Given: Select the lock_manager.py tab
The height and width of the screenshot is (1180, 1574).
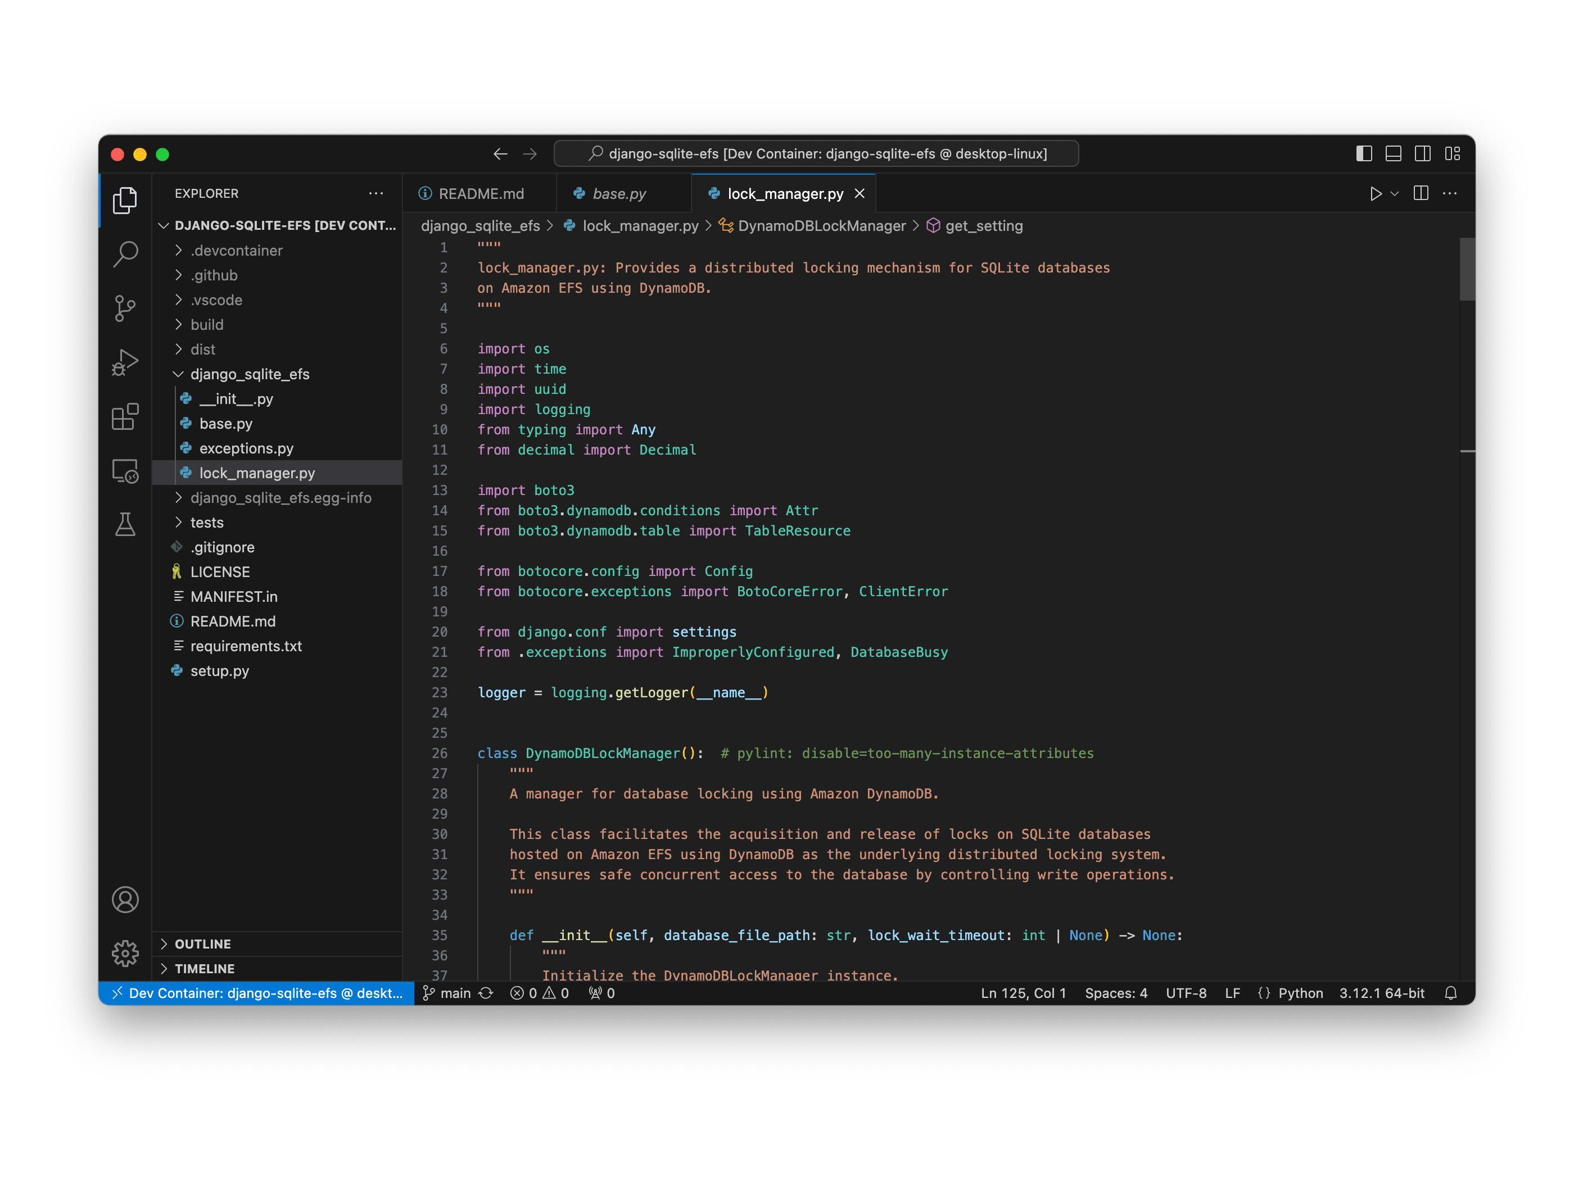Looking at the screenshot, I should [783, 193].
